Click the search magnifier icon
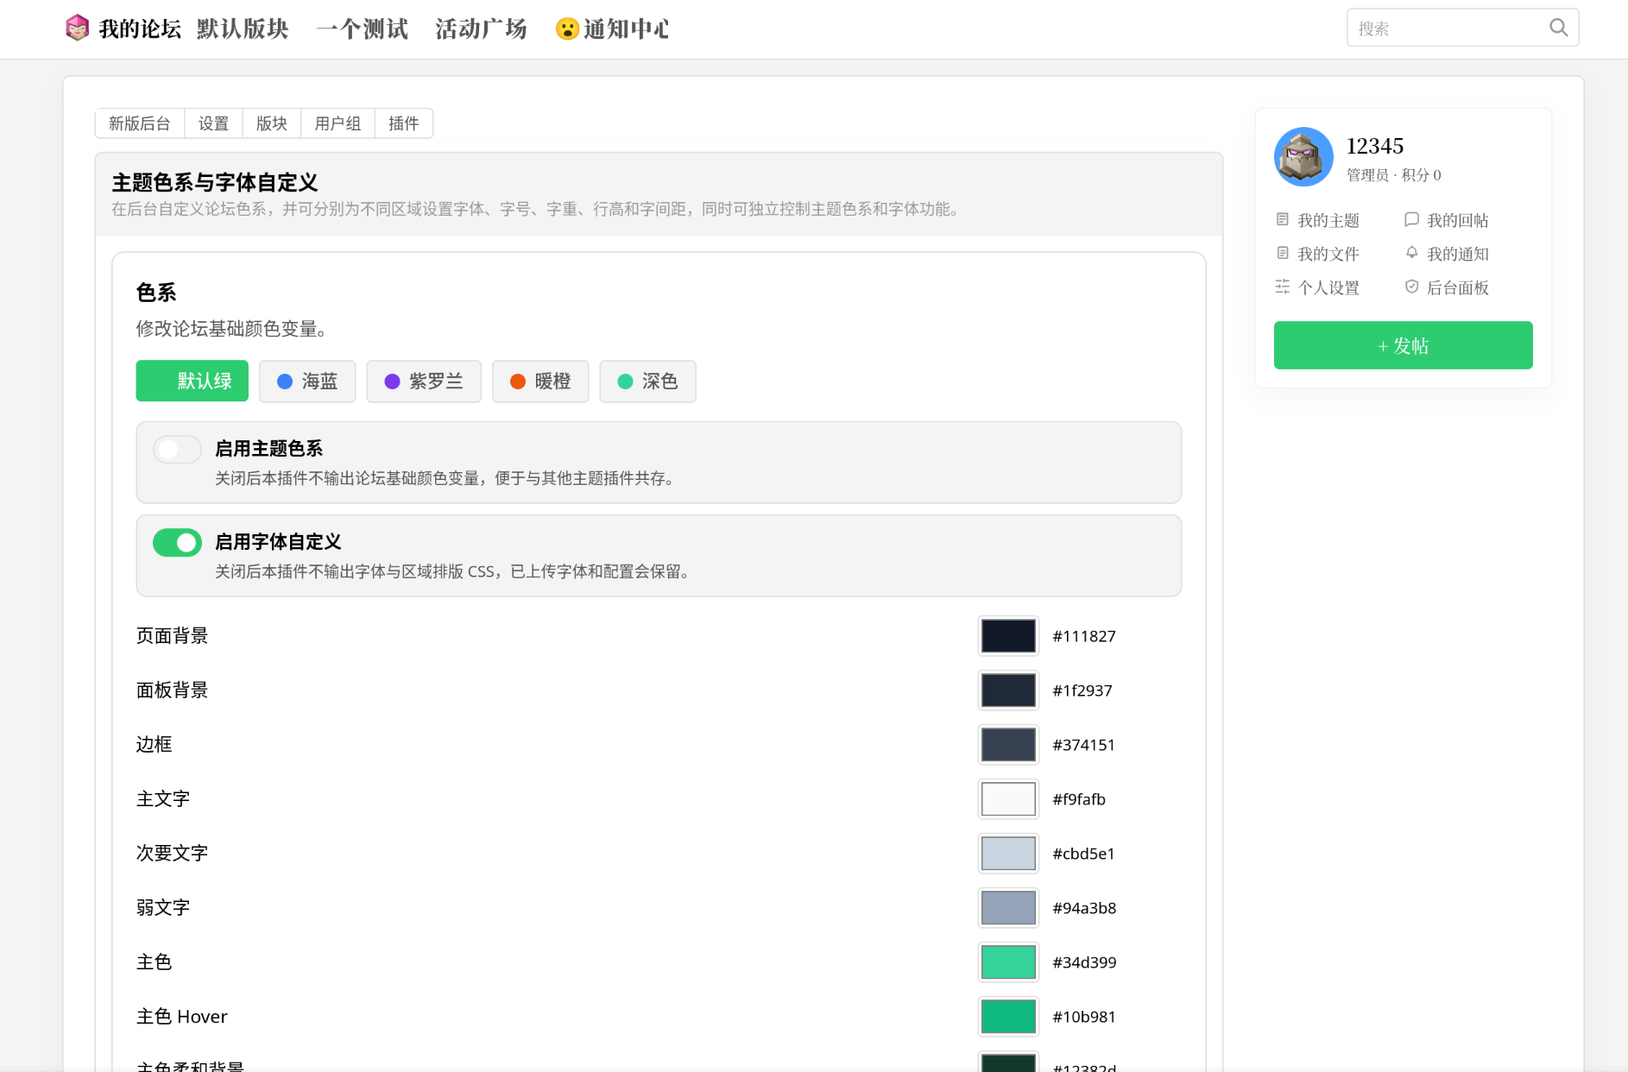 click(1558, 28)
